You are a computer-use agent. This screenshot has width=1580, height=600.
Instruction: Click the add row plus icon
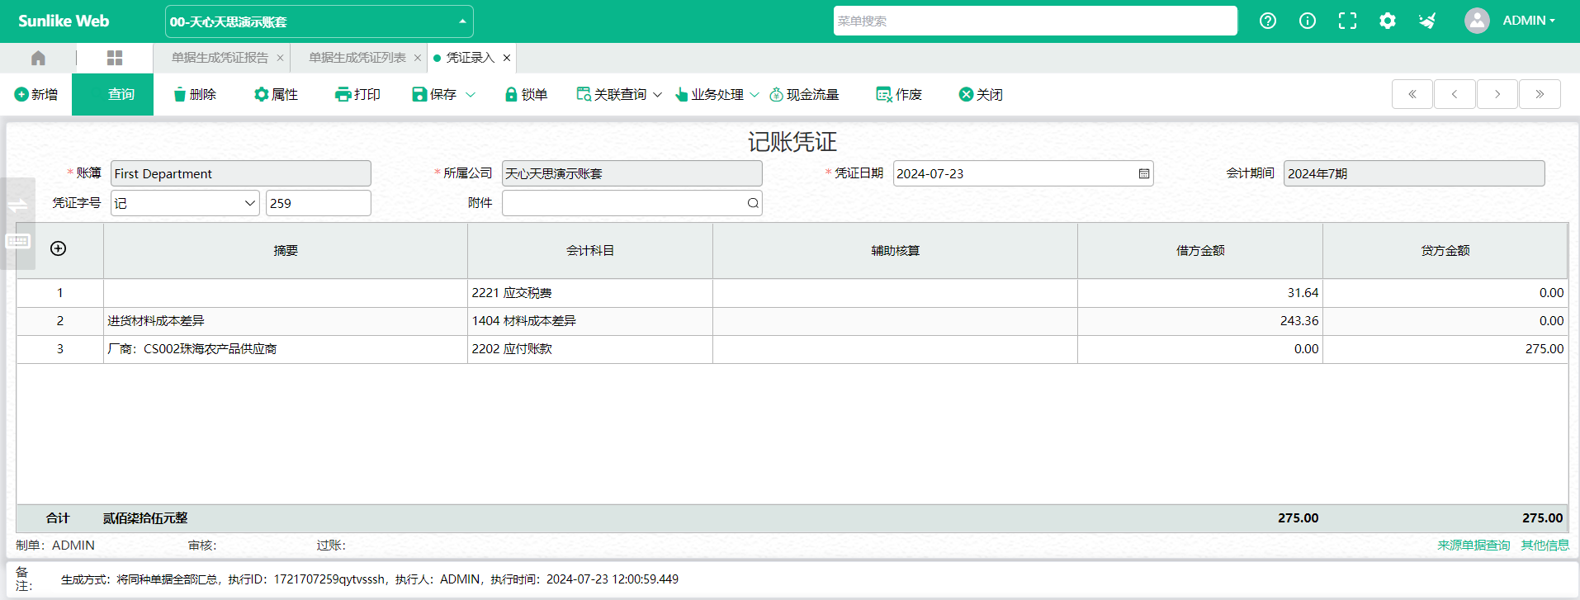click(58, 248)
